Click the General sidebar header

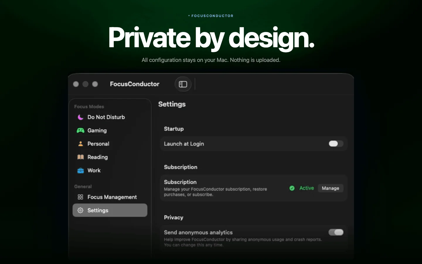click(83, 187)
